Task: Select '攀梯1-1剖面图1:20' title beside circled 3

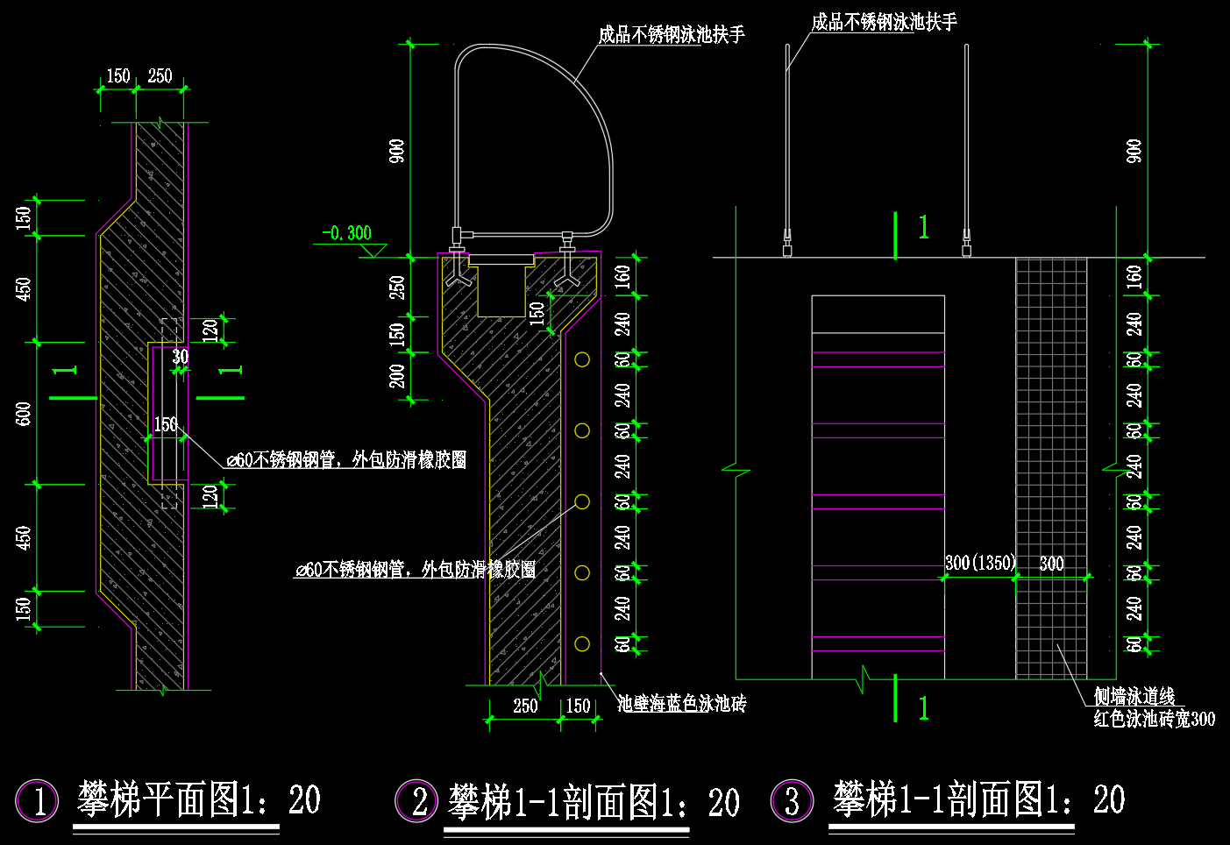Action: [x=978, y=799]
